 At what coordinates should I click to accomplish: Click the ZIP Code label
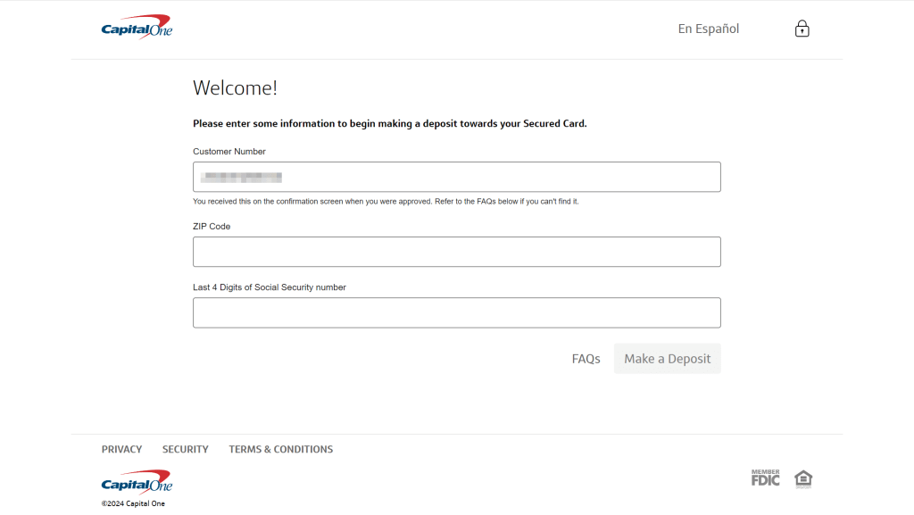click(212, 227)
